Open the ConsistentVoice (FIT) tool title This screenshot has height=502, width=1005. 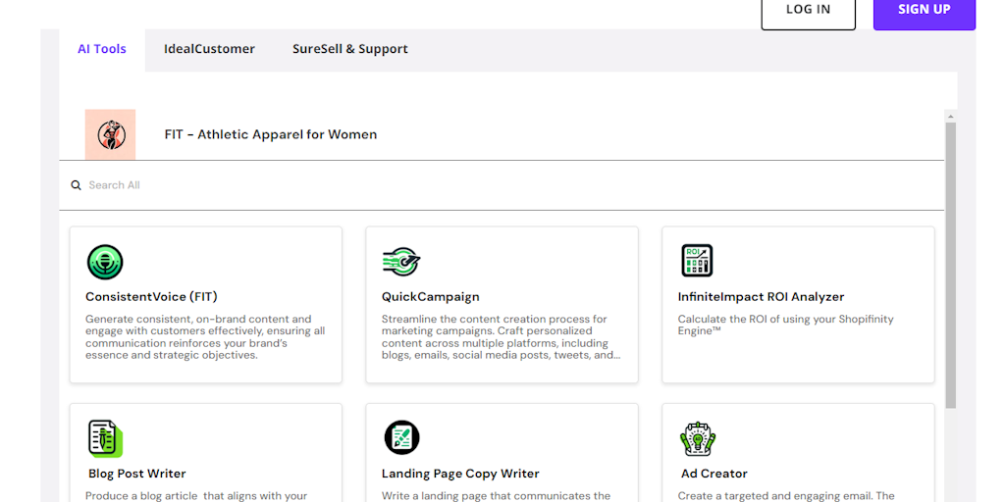point(151,297)
